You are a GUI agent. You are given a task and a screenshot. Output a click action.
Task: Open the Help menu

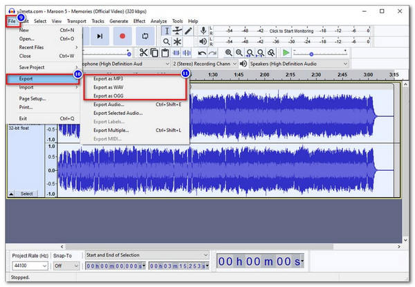point(193,21)
